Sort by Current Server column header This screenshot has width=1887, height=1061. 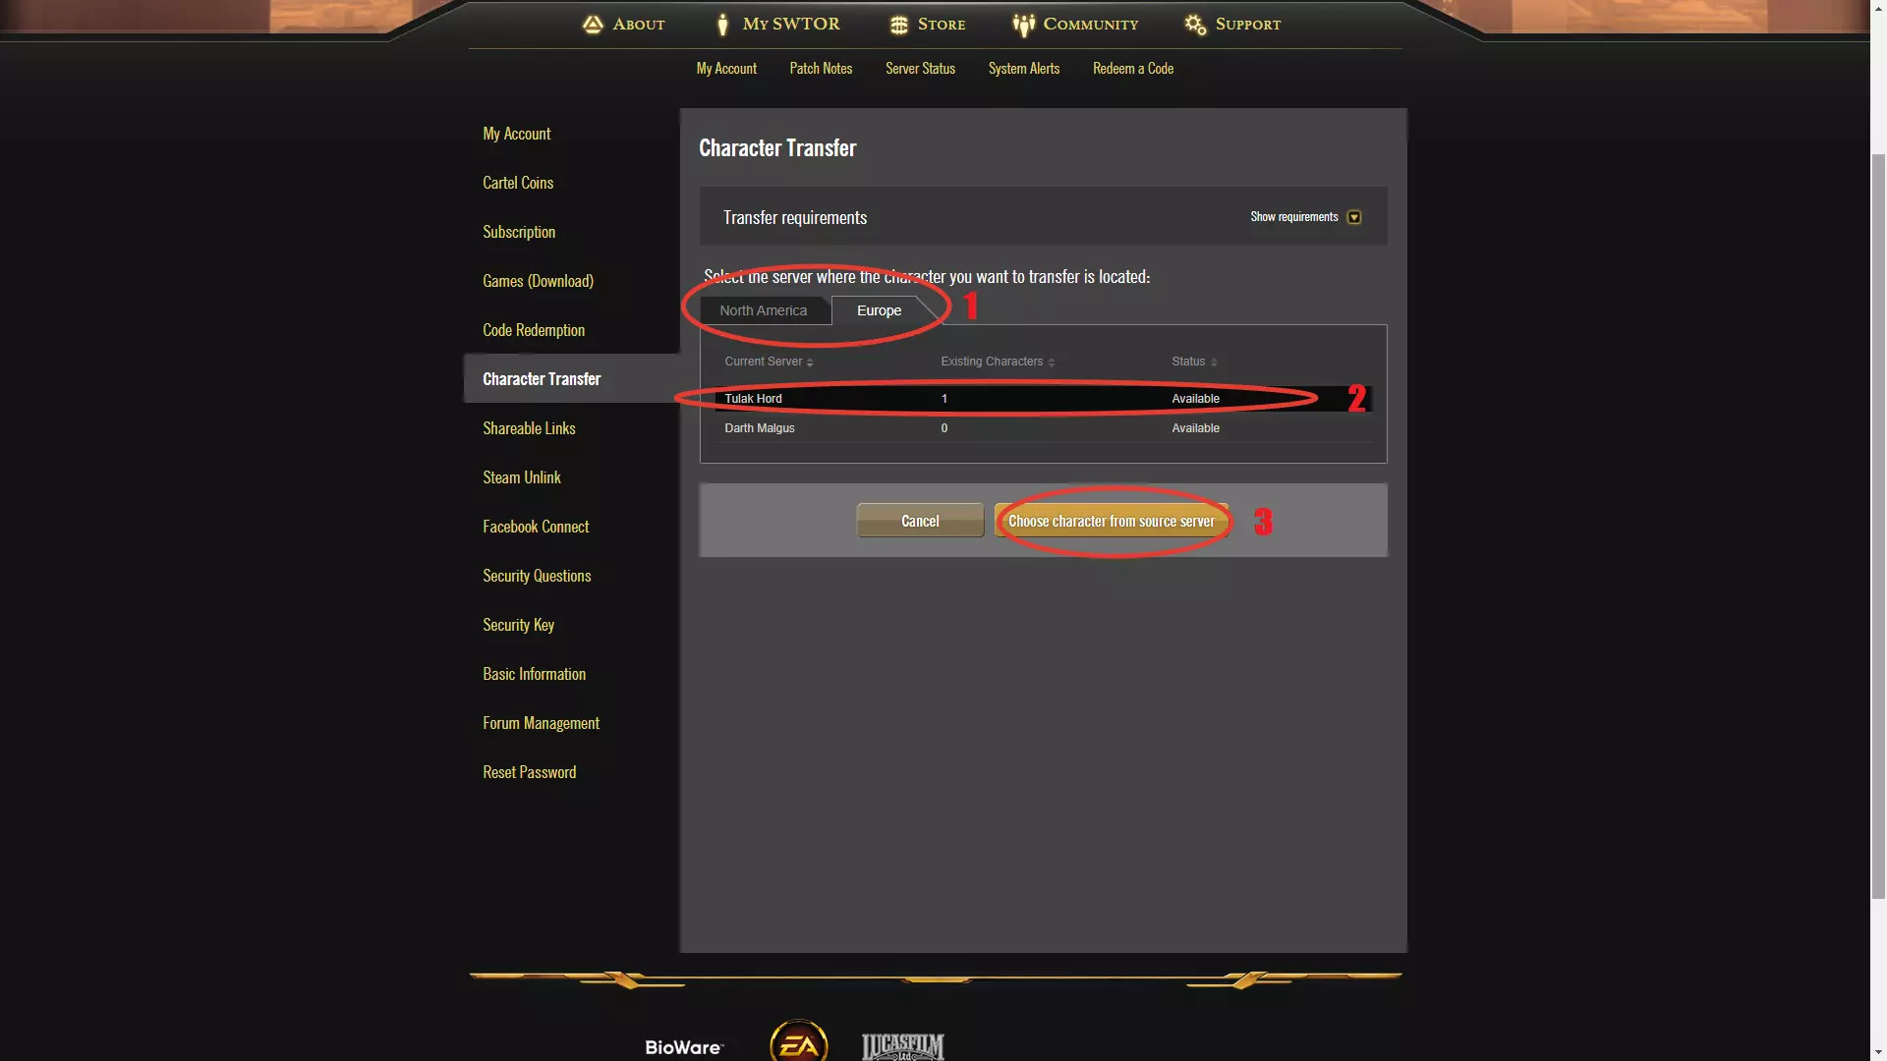tap(769, 362)
